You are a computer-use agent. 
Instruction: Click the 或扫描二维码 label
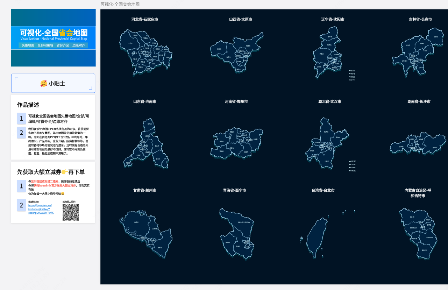click(69, 202)
